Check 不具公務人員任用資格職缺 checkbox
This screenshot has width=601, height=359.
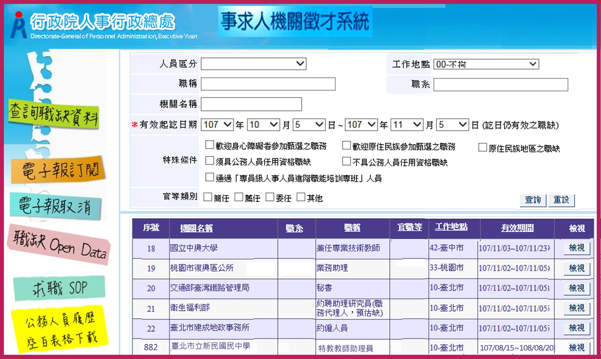pyautogui.click(x=347, y=161)
